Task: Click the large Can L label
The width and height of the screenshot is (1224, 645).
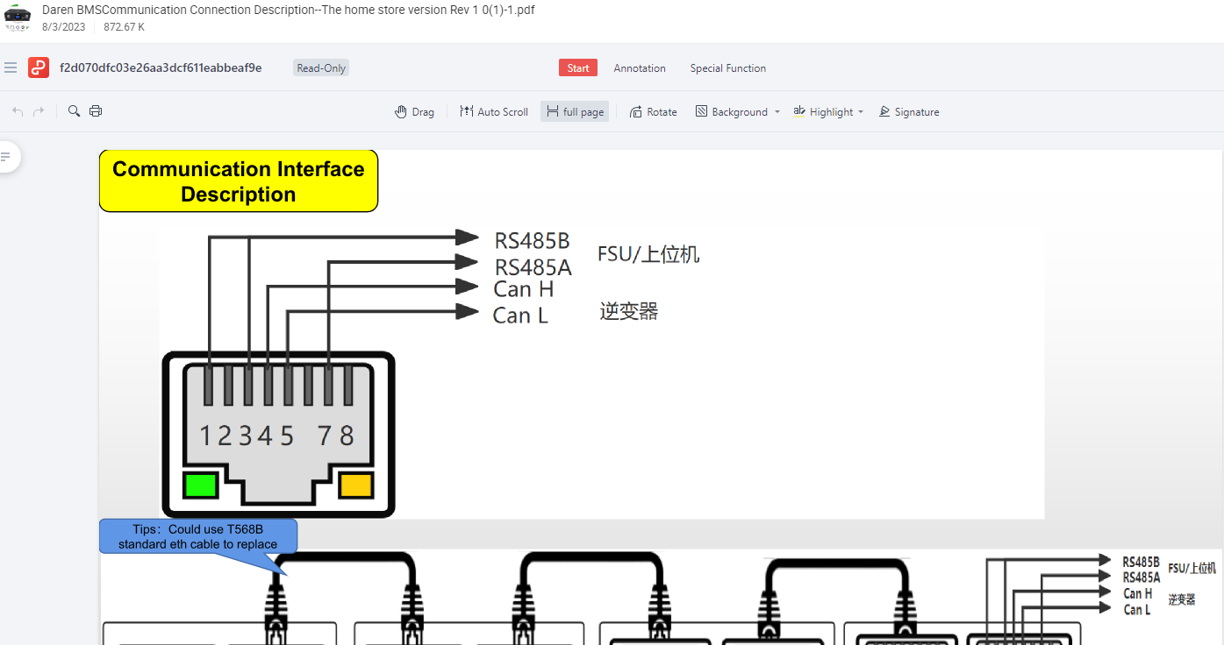Action: (x=520, y=315)
